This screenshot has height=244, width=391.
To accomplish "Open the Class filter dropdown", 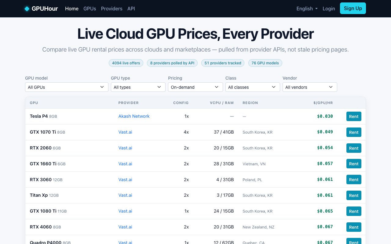I will click(x=253, y=87).
